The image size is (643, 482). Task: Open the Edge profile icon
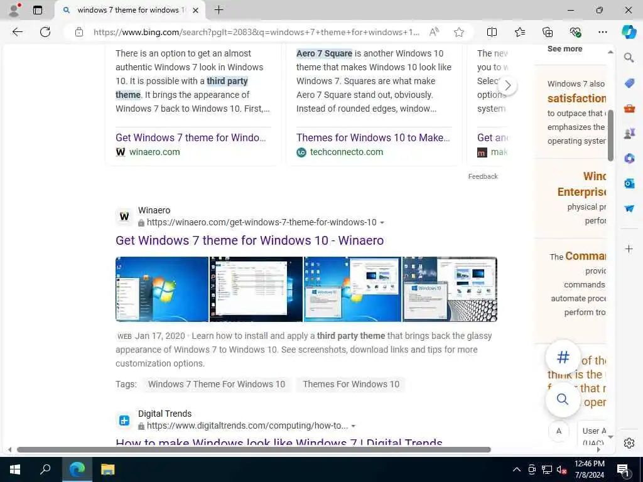point(14,10)
